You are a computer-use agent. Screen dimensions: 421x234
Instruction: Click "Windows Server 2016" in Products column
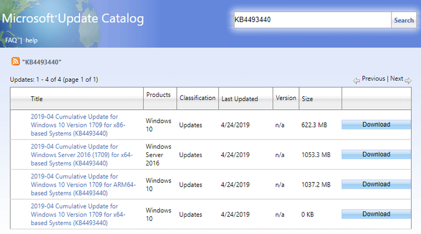pyautogui.click(x=158, y=155)
